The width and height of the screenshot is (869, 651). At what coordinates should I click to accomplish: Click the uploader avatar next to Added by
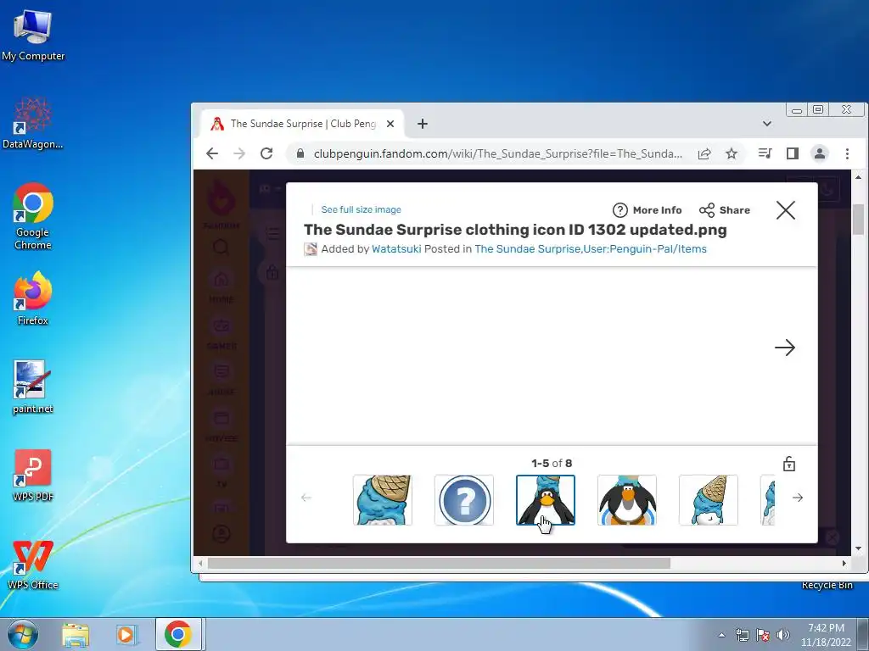(311, 249)
